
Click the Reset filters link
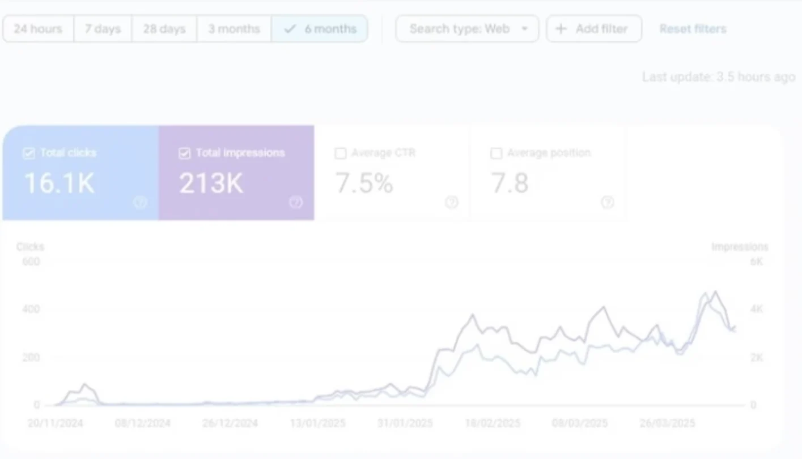(692, 29)
